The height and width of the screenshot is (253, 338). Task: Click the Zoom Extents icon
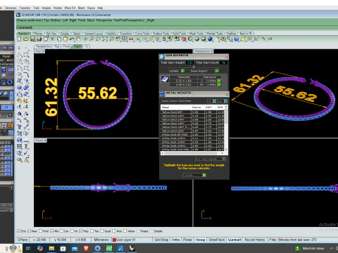pos(105,39)
